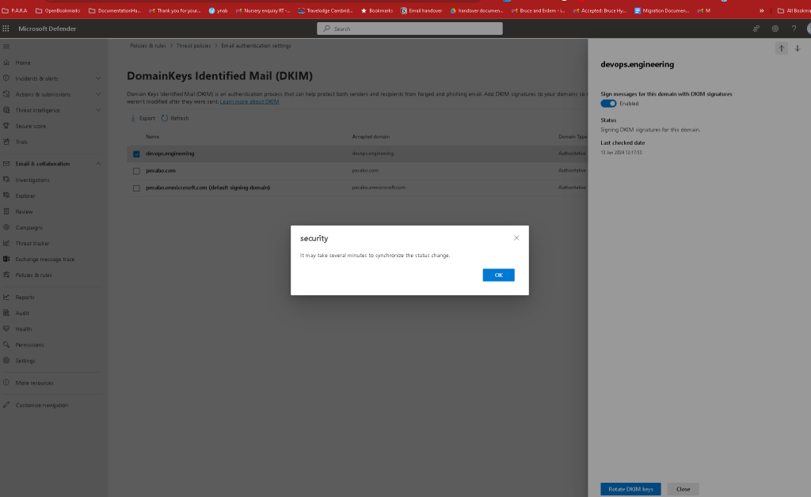Click Policies & rules breadcrumb
The image size is (811, 497).
click(x=148, y=45)
